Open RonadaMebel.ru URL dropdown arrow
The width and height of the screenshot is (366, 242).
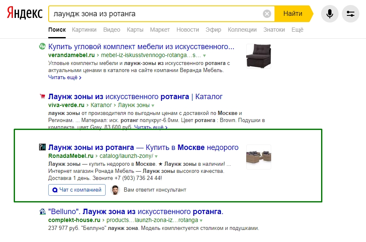156,157
